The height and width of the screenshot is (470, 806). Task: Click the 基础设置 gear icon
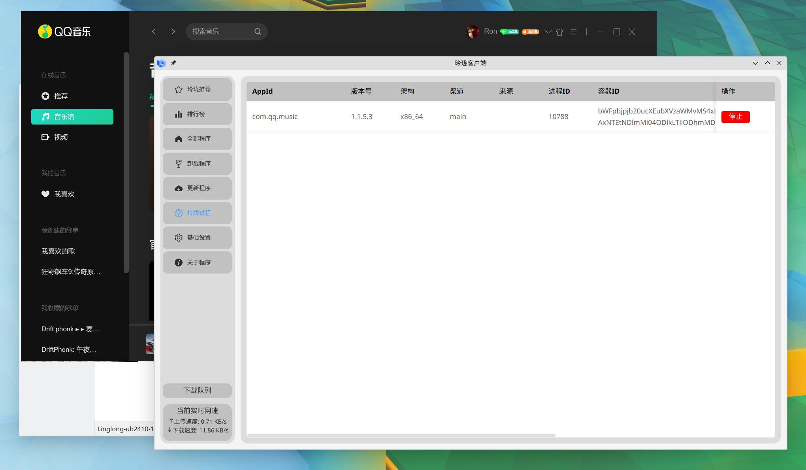179,238
